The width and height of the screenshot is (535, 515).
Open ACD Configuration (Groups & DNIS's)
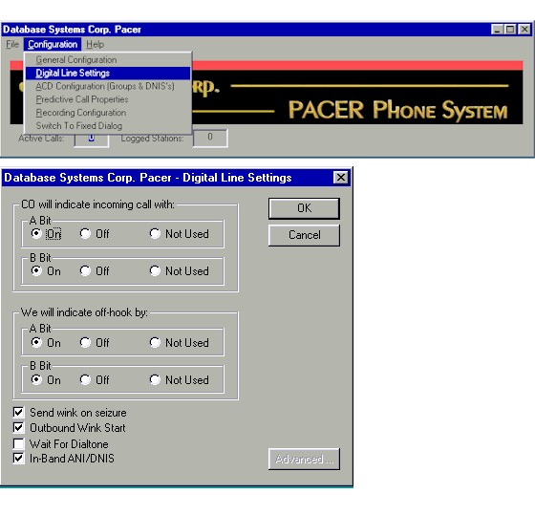click(108, 86)
